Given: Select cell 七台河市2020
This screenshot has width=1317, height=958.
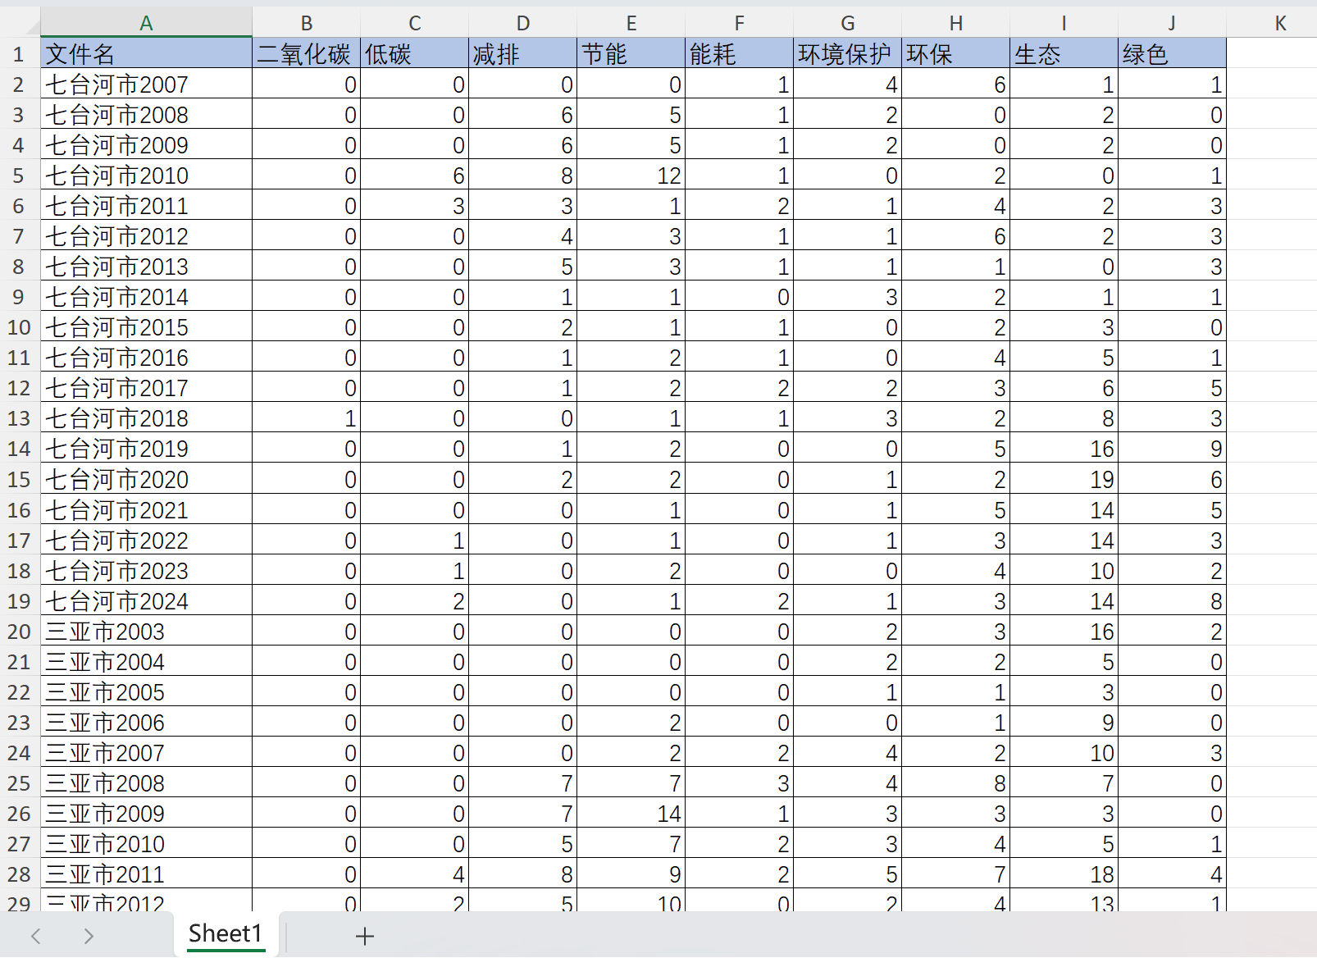Looking at the screenshot, I should click(x=146, y=479).
